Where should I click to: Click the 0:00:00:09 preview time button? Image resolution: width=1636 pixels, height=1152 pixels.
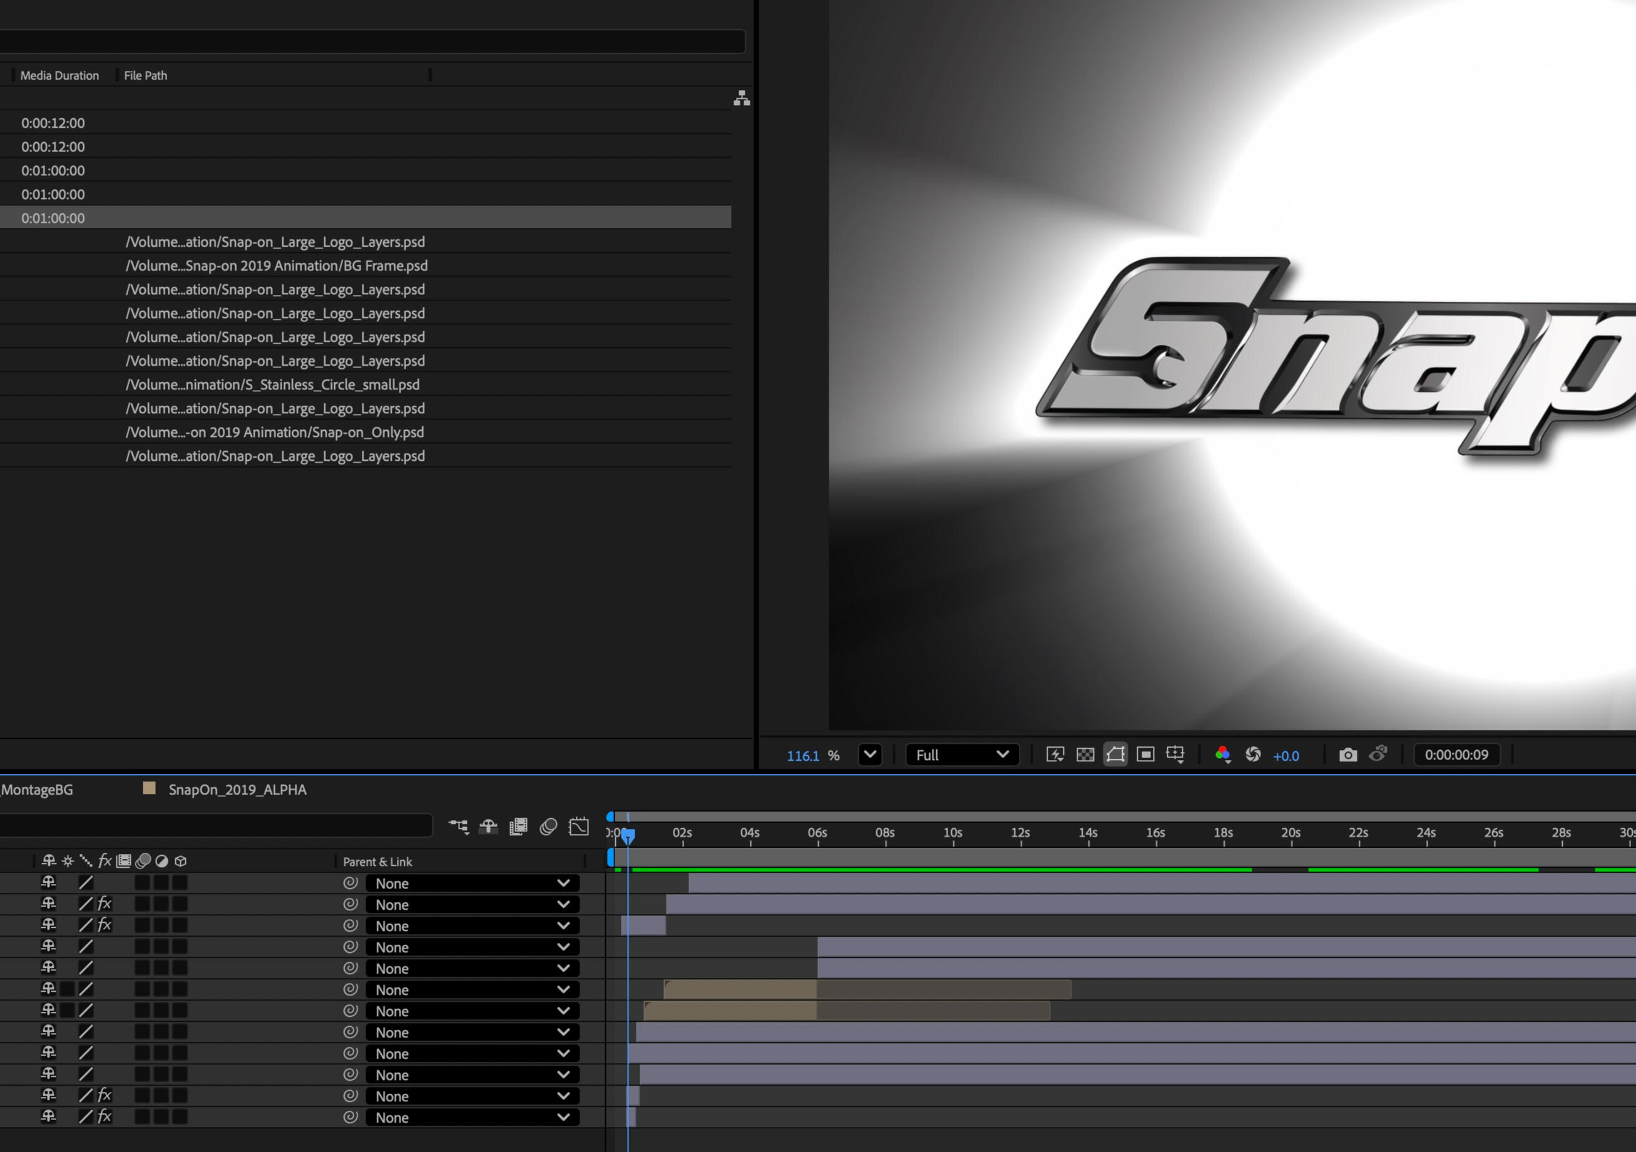pyautogui.click(x=1456, y=755)
